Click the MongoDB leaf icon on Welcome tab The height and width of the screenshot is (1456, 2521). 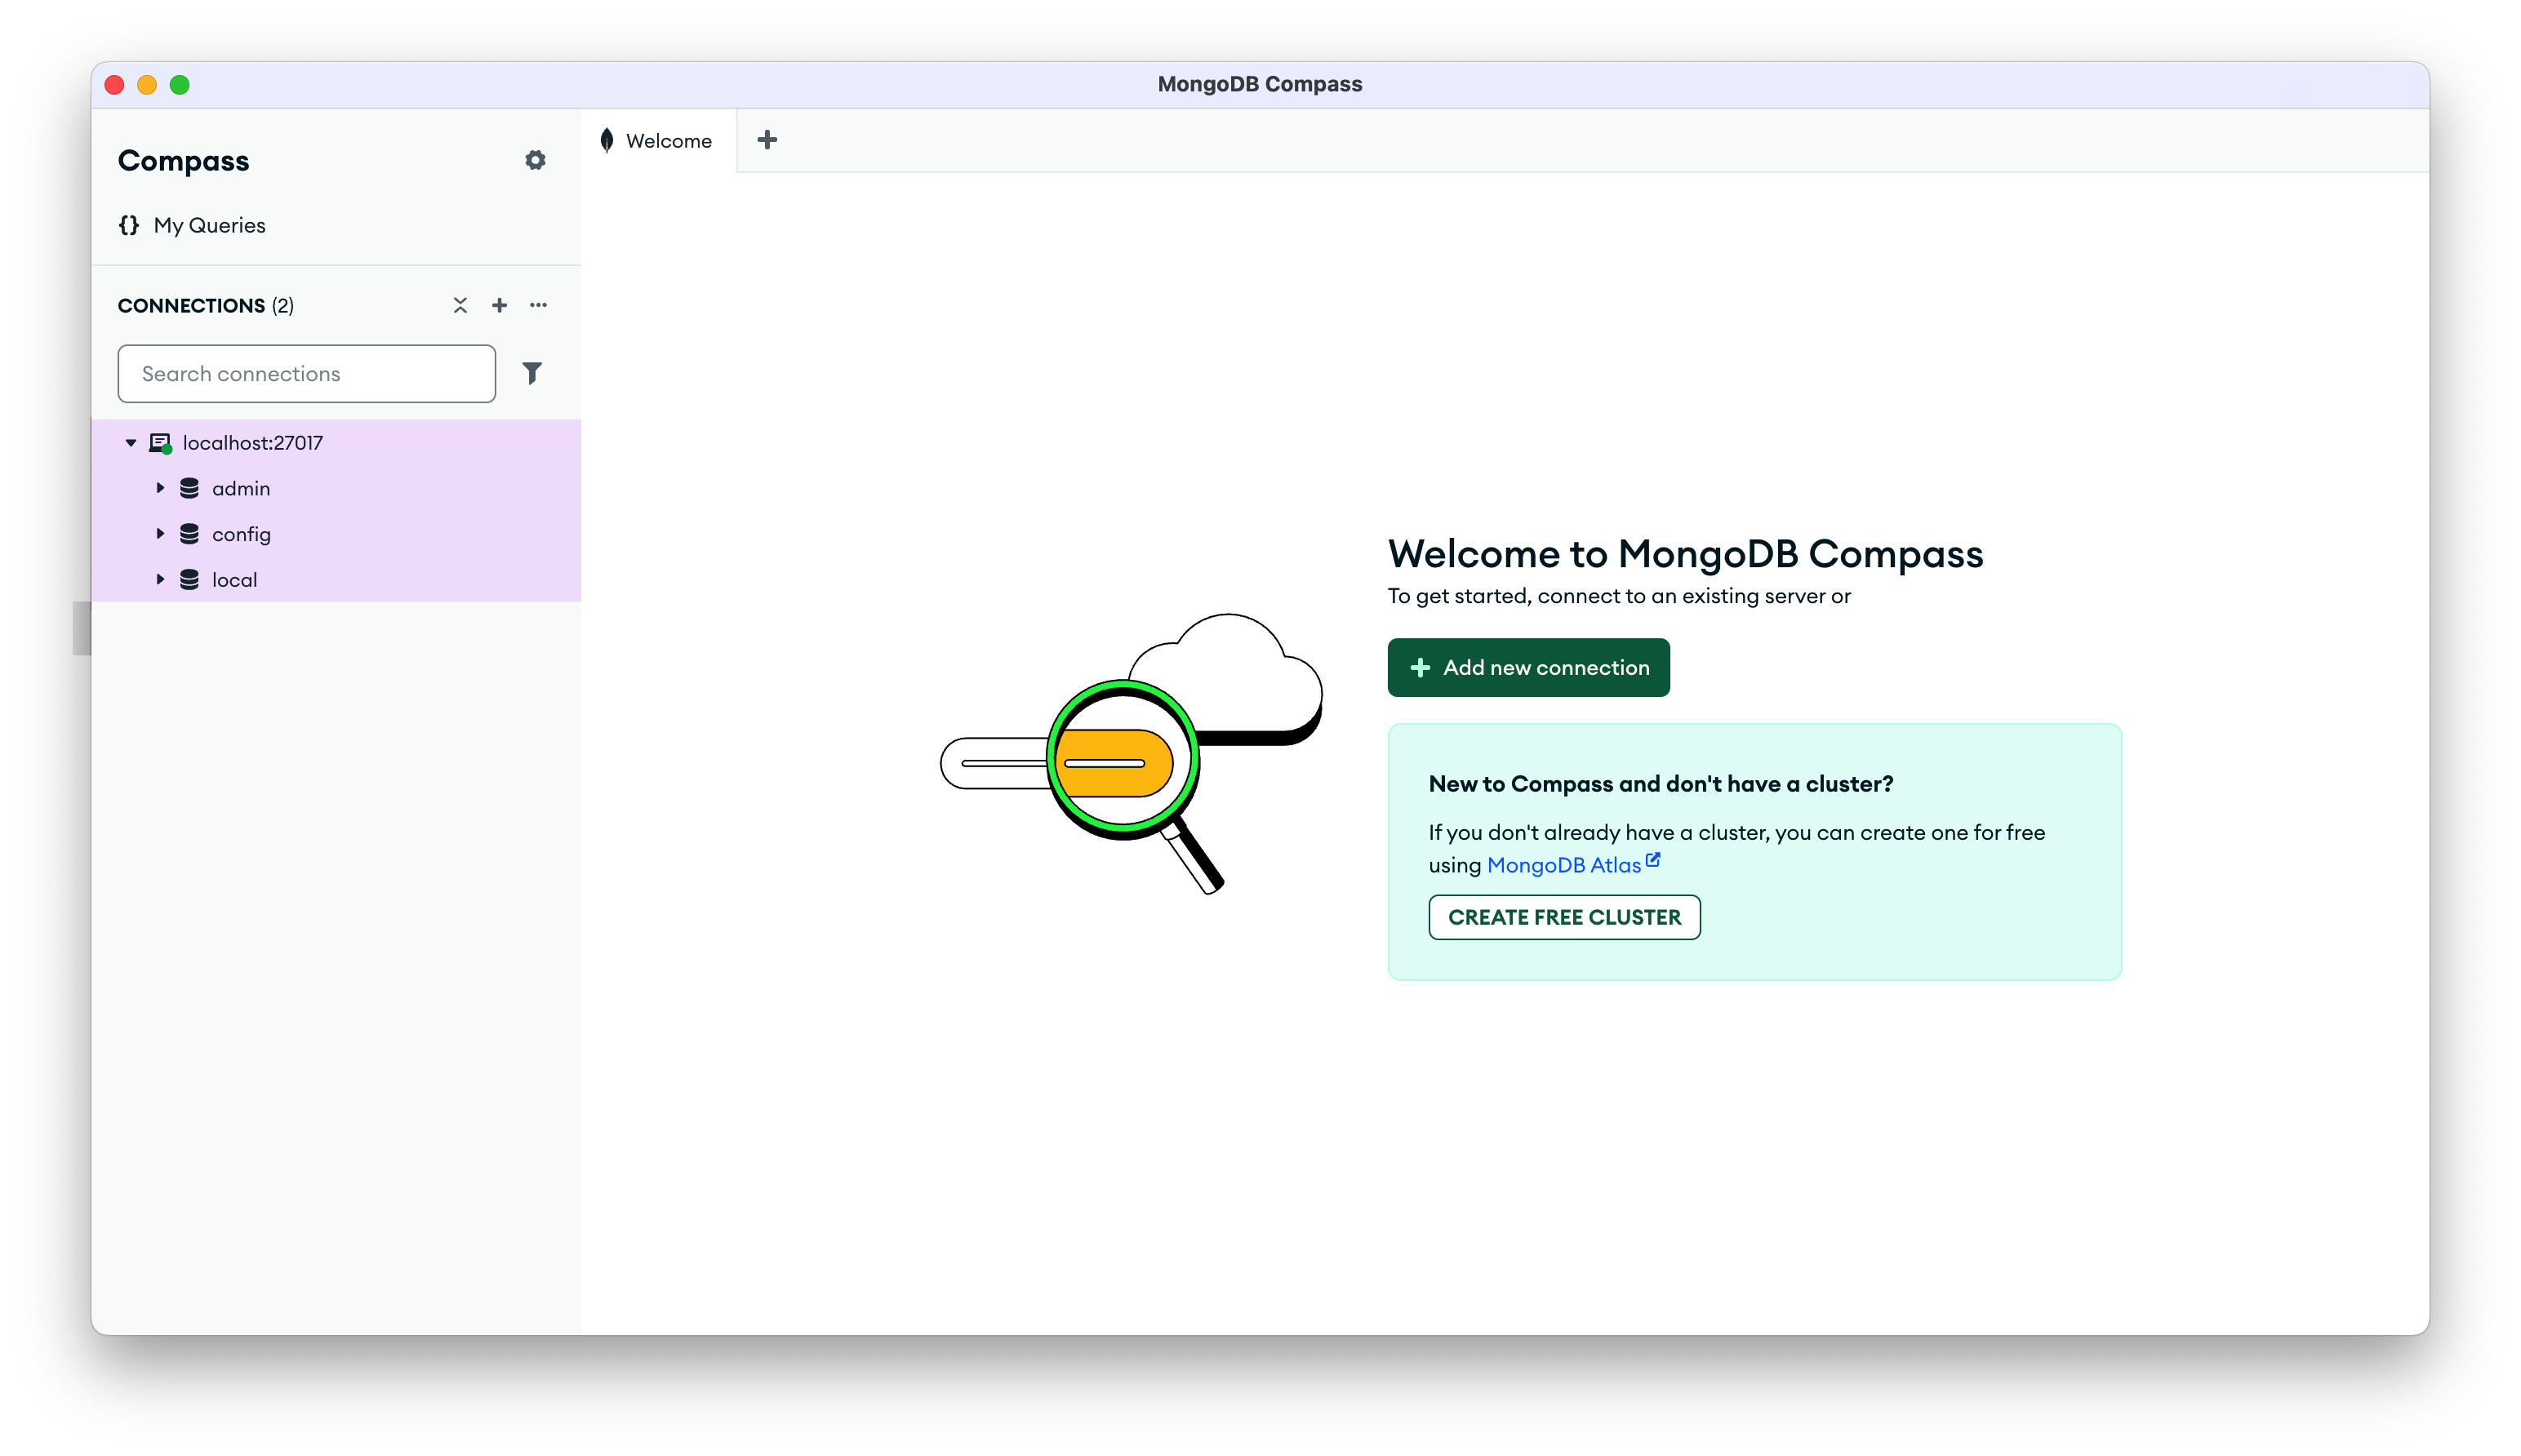(607, 140)
